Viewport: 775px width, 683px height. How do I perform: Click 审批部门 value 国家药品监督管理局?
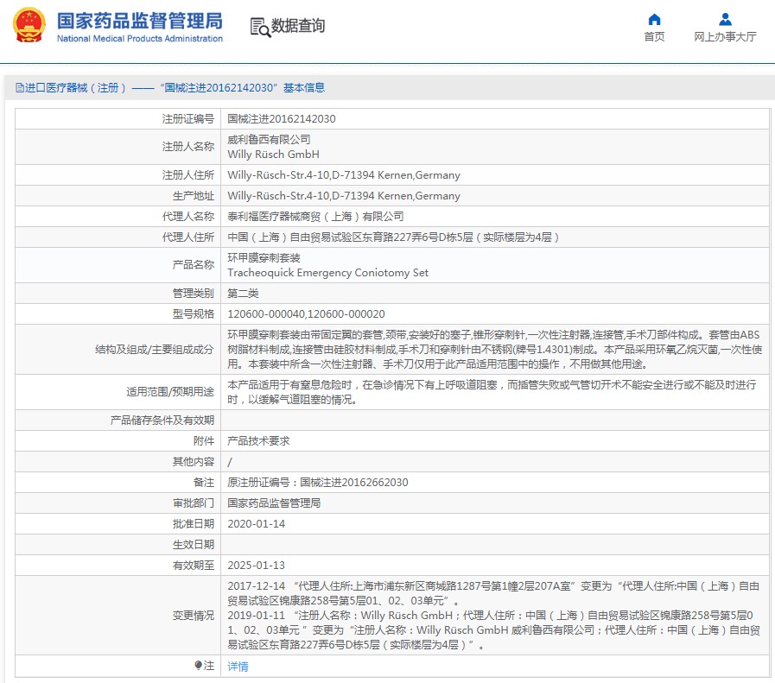tap(274, 503)
